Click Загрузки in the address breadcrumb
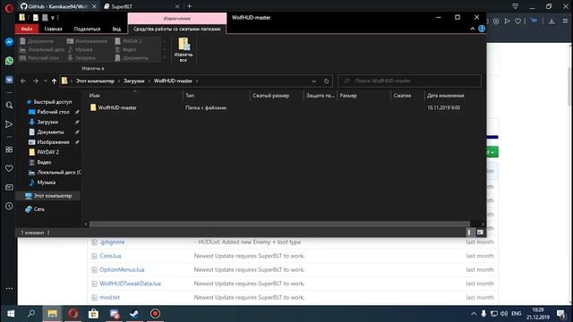This screenshot has height=322, width=573. [133, 81]
